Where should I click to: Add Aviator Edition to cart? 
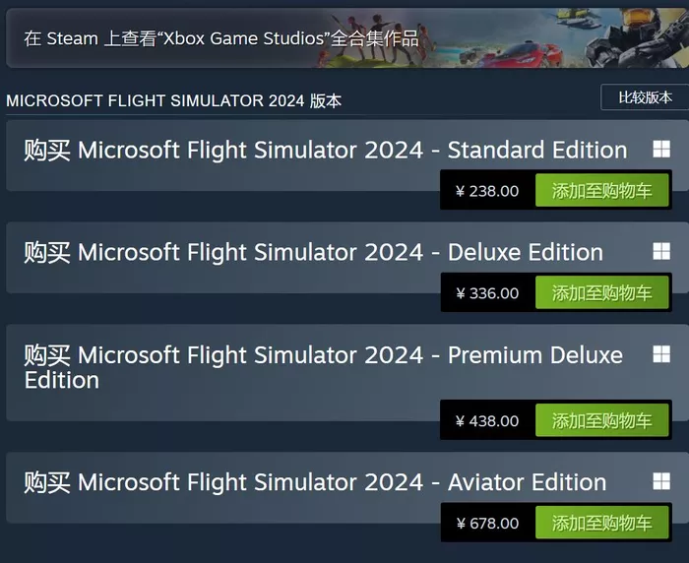tap(602, 523)
